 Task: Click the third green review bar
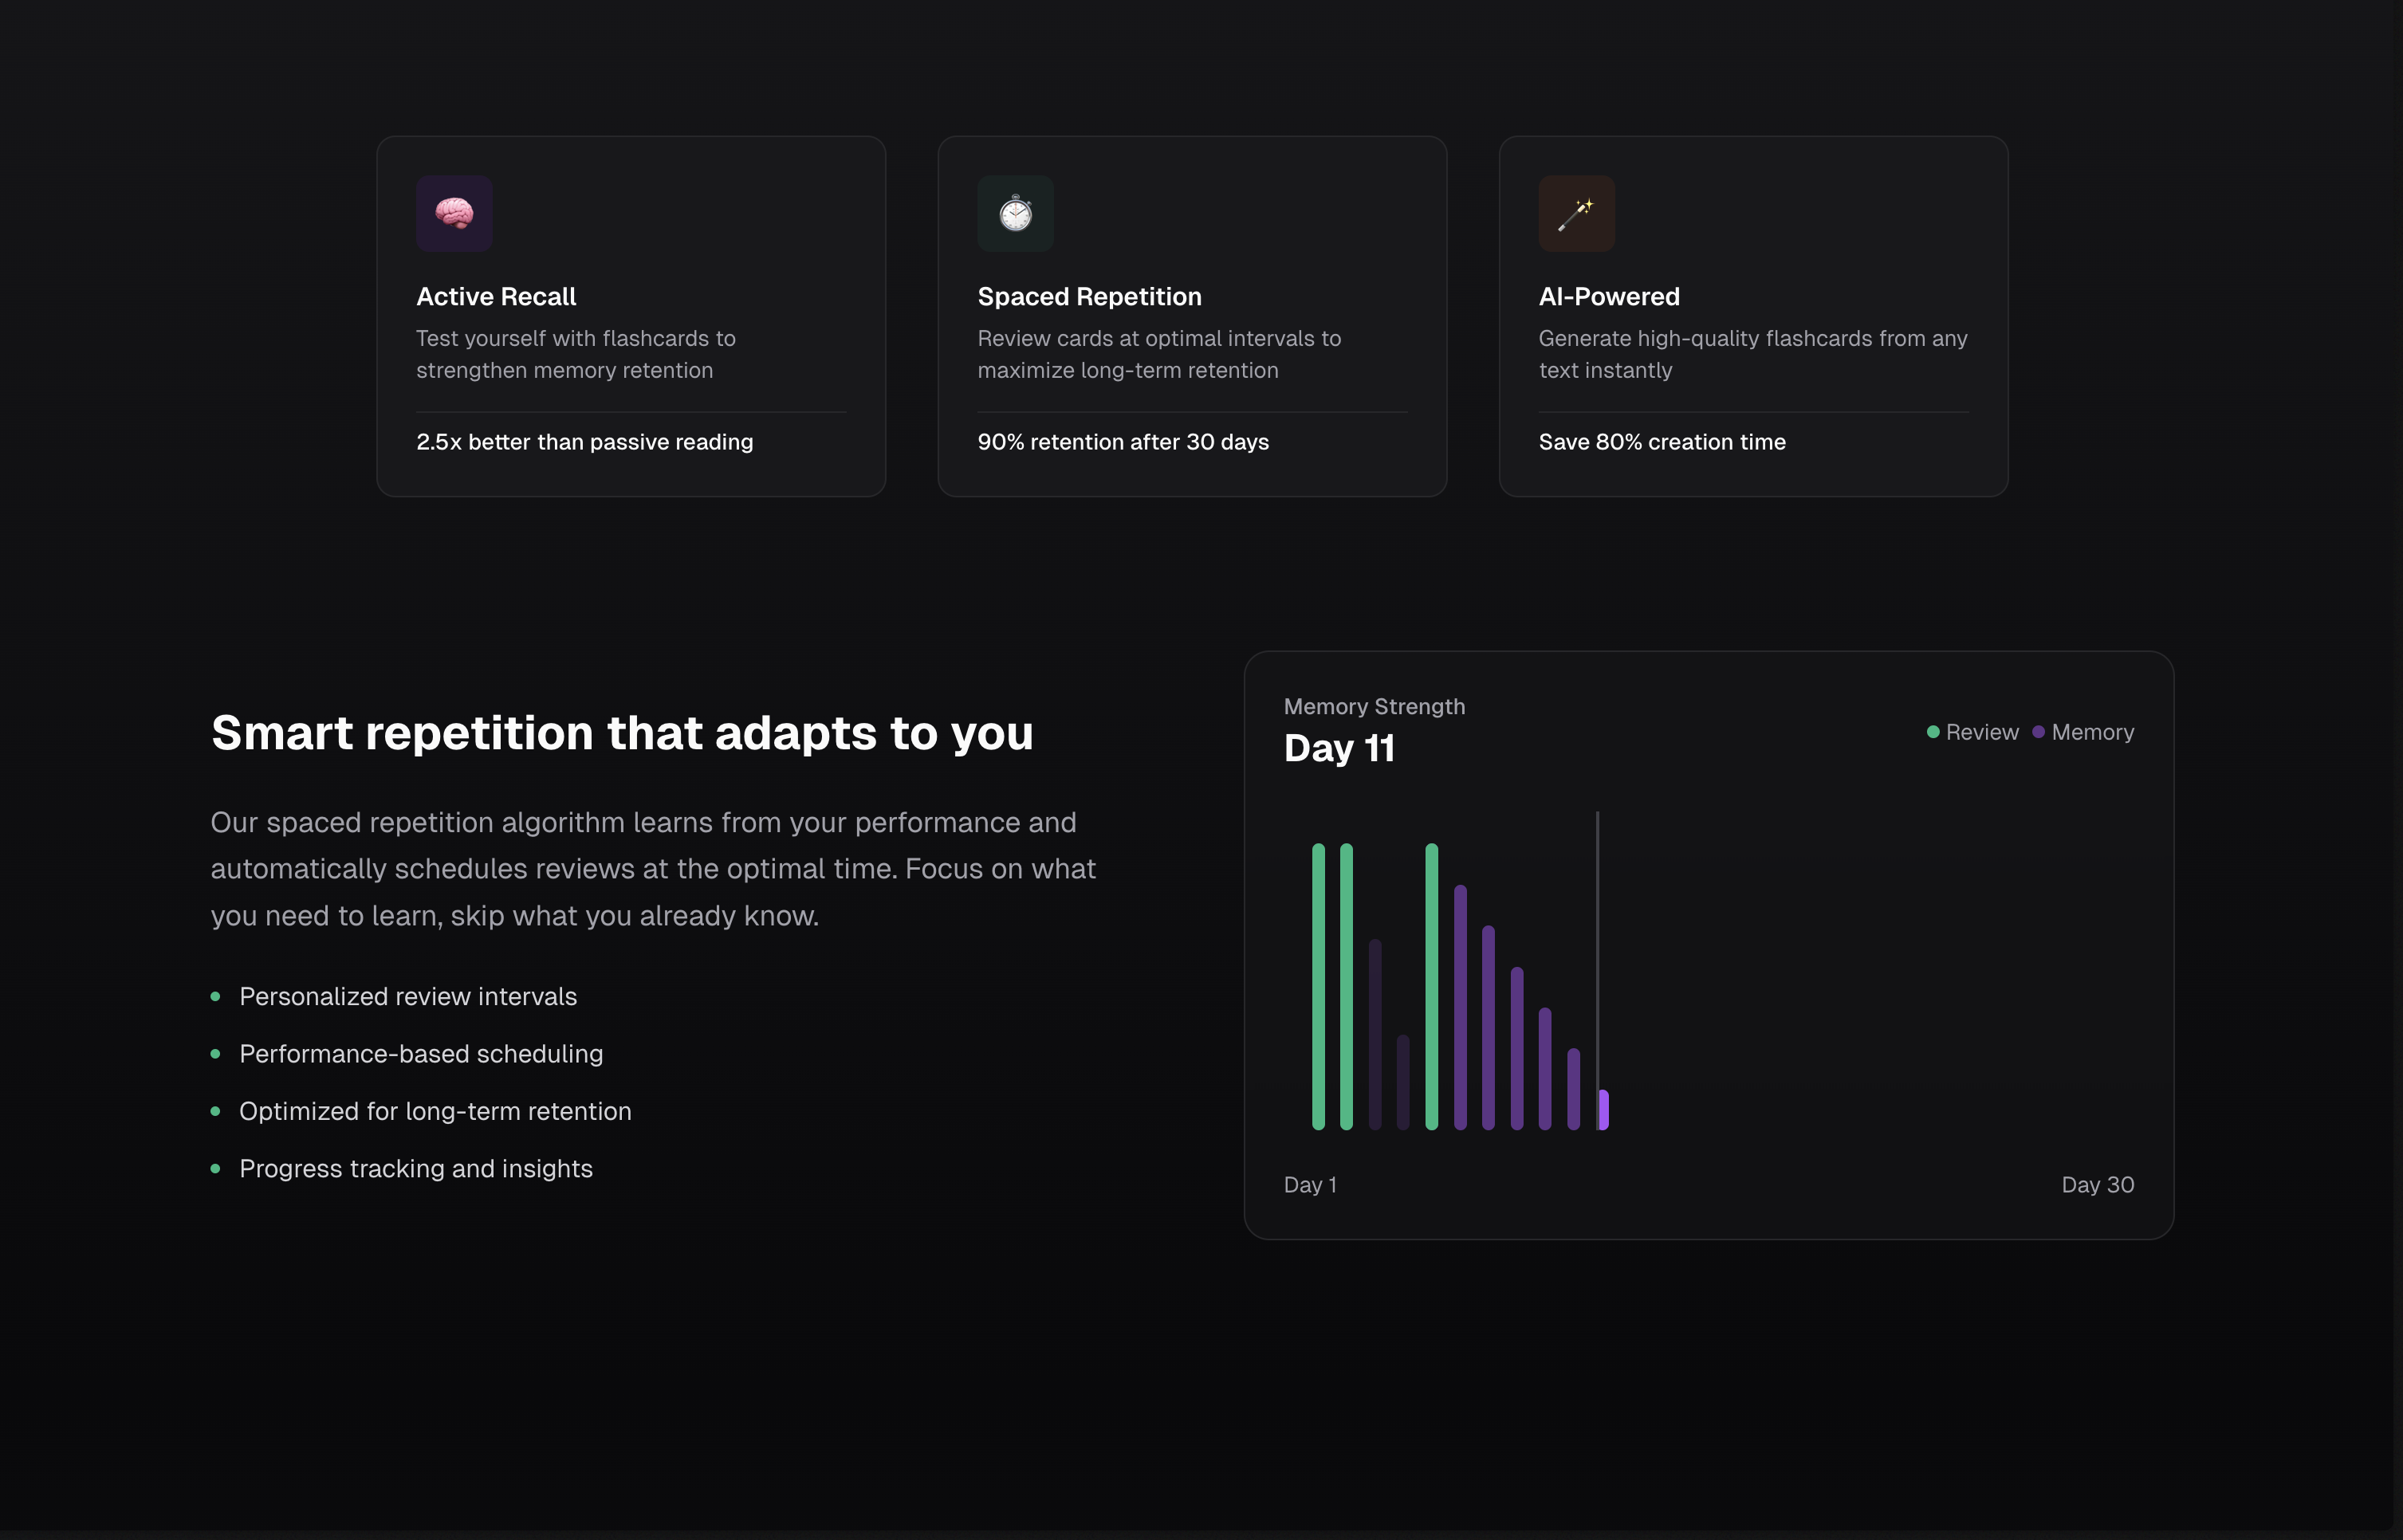(1431, 986)
